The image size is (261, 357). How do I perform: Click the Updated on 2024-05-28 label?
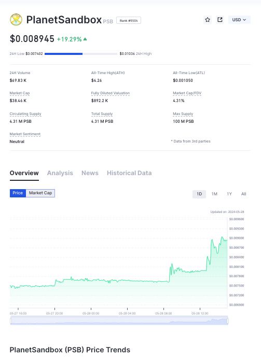[227, 212]
